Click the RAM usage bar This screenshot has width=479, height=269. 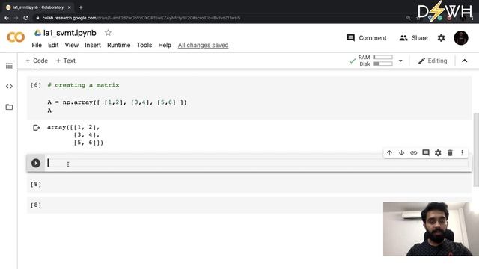(x=383, y=57)
